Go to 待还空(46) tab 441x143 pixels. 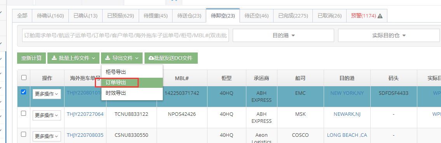pos(256,16)
